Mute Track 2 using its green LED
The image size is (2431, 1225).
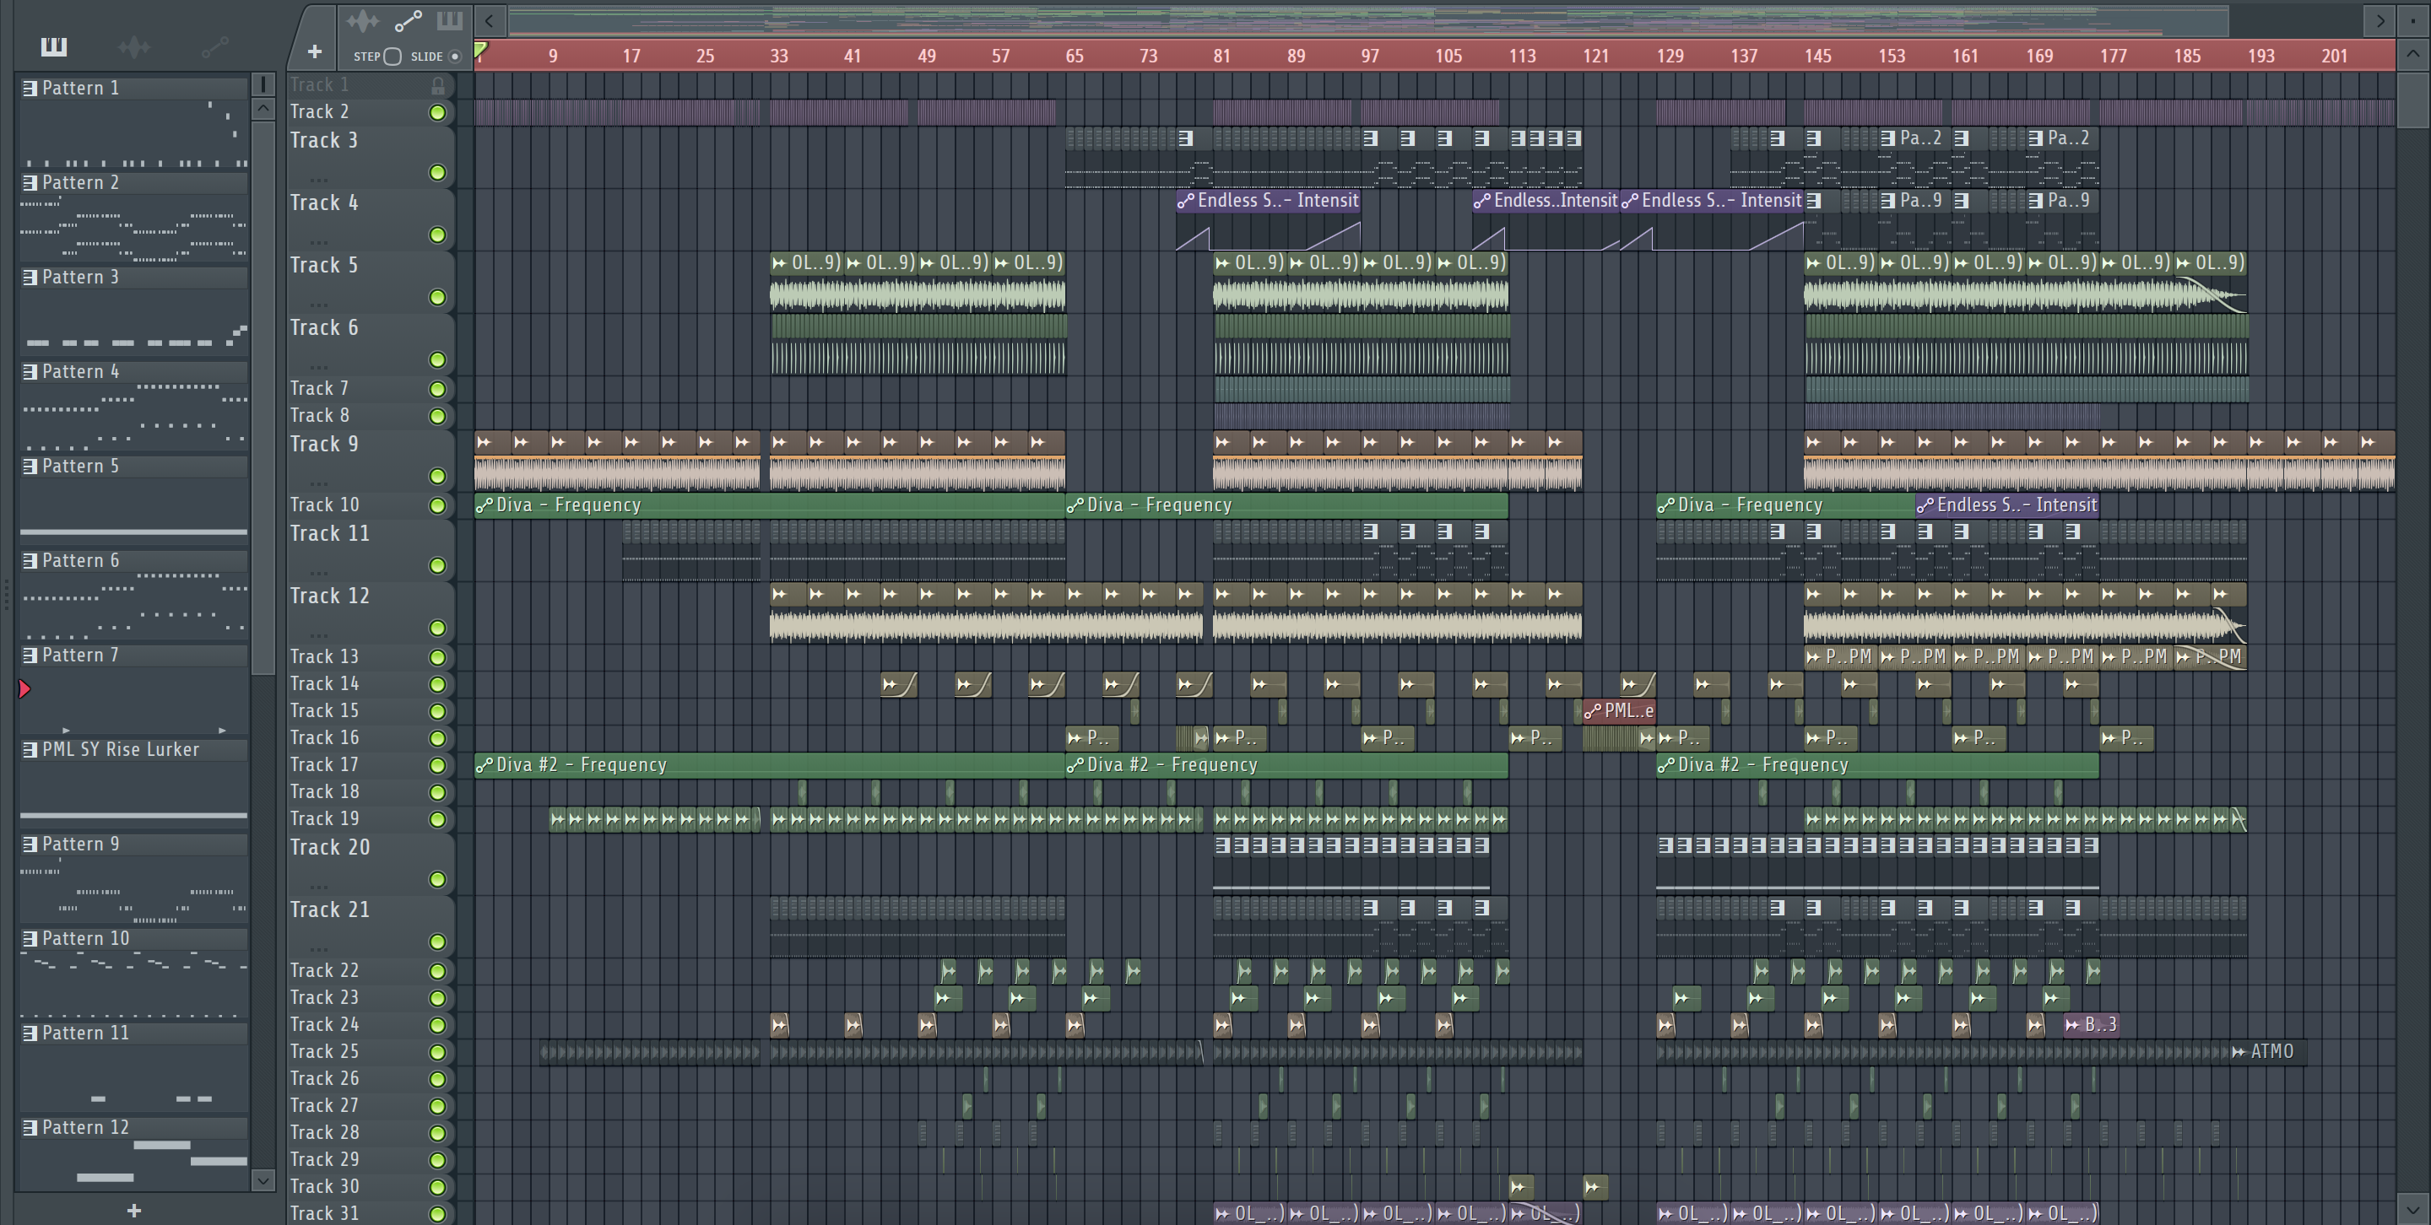438,112
